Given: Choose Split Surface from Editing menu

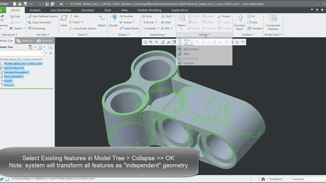Looking at the screenshot, I should click(x=191, y=49).
